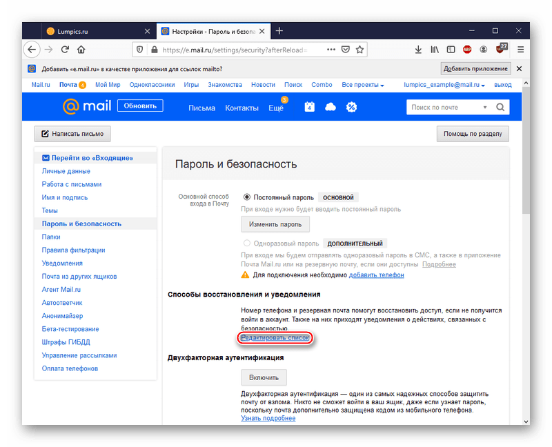Click the orange mail notification badge on Почта

click(81, 84)
